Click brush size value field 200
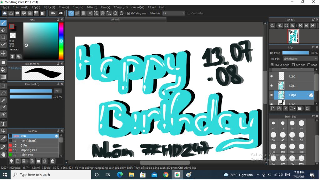320x180 pixels. click(58, 91)
